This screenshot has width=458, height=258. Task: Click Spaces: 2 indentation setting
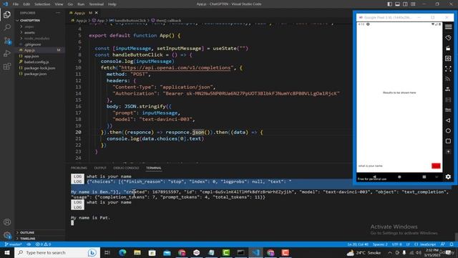coord(380,244)
